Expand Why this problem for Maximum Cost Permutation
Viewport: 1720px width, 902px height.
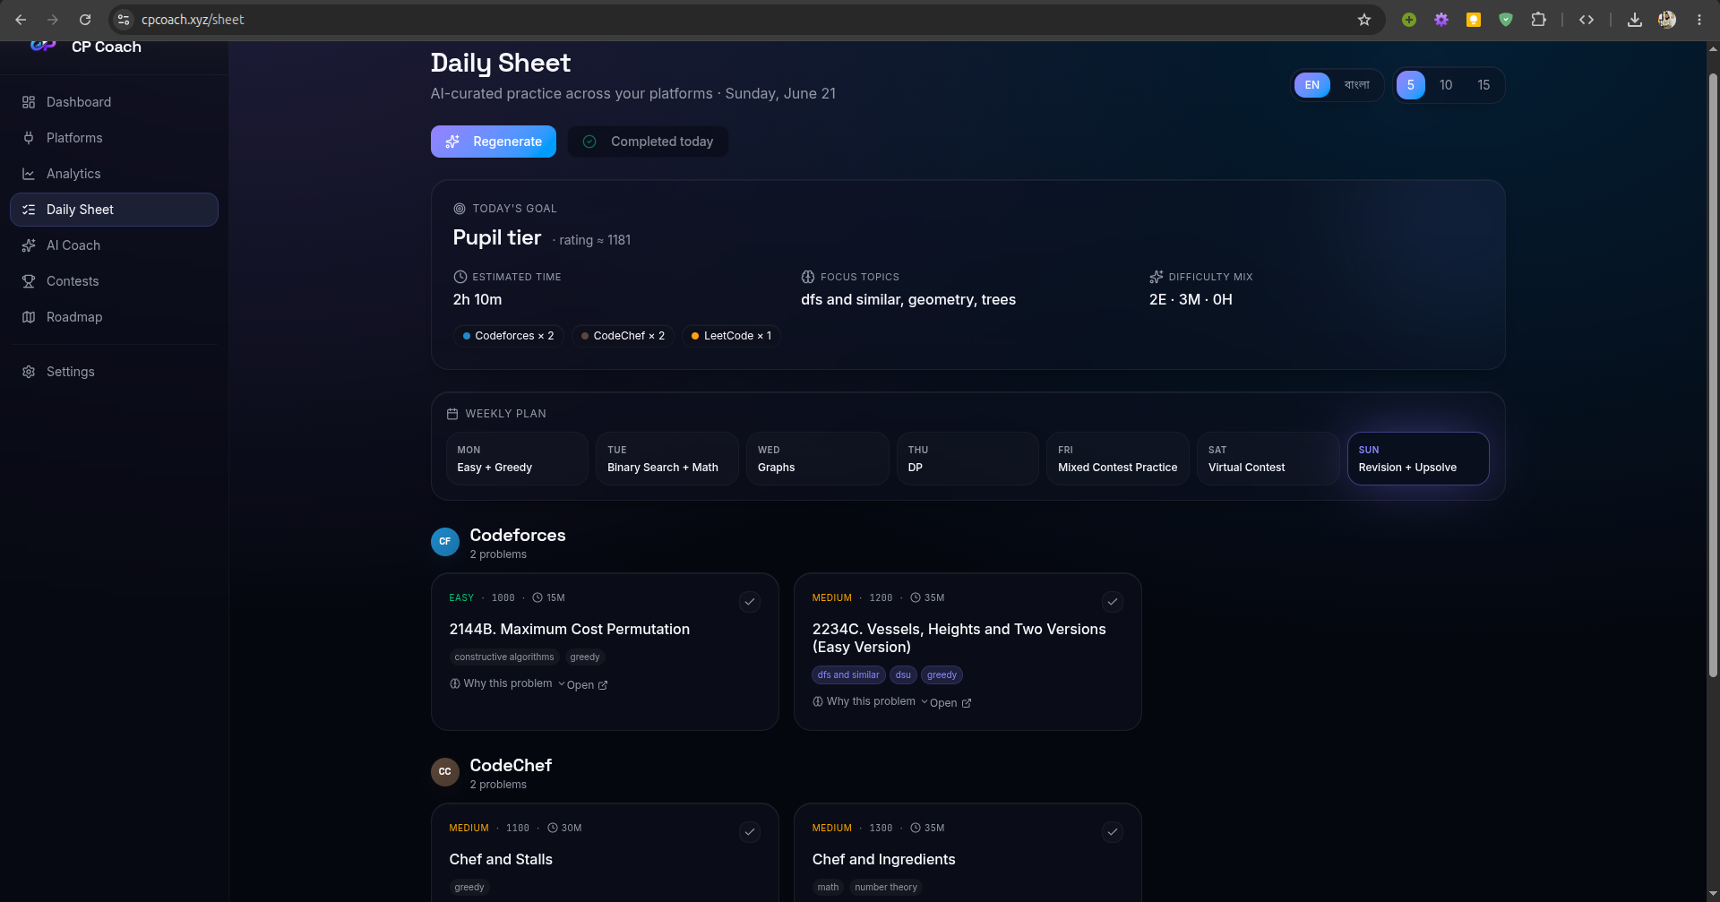[507, 683]
